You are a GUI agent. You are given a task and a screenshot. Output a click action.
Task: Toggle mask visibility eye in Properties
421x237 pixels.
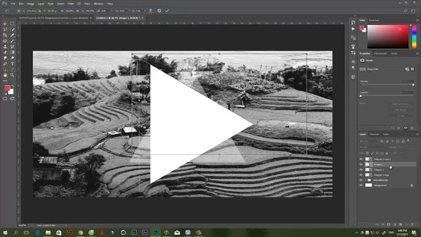click(406, 128)
